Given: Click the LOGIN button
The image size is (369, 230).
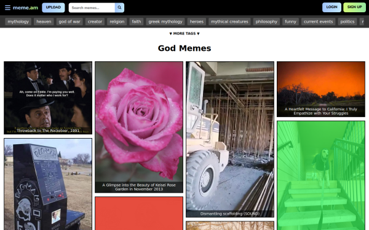Looking at the screenshot, I should pos(331,7).
